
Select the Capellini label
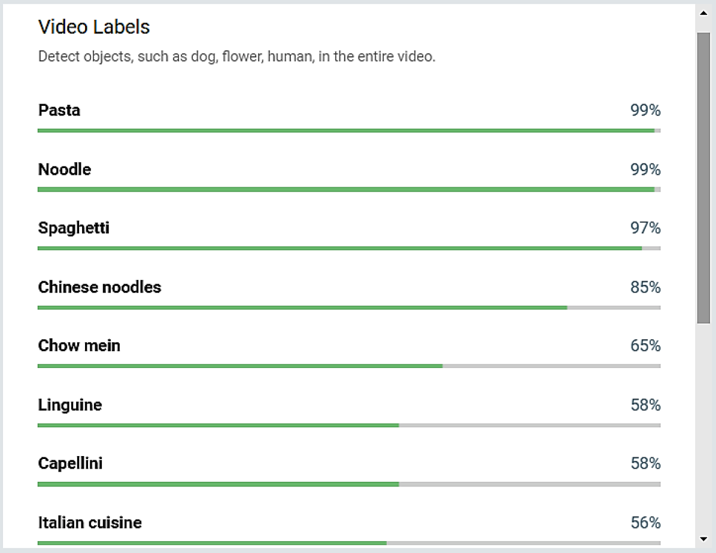(x=70, y=464)
